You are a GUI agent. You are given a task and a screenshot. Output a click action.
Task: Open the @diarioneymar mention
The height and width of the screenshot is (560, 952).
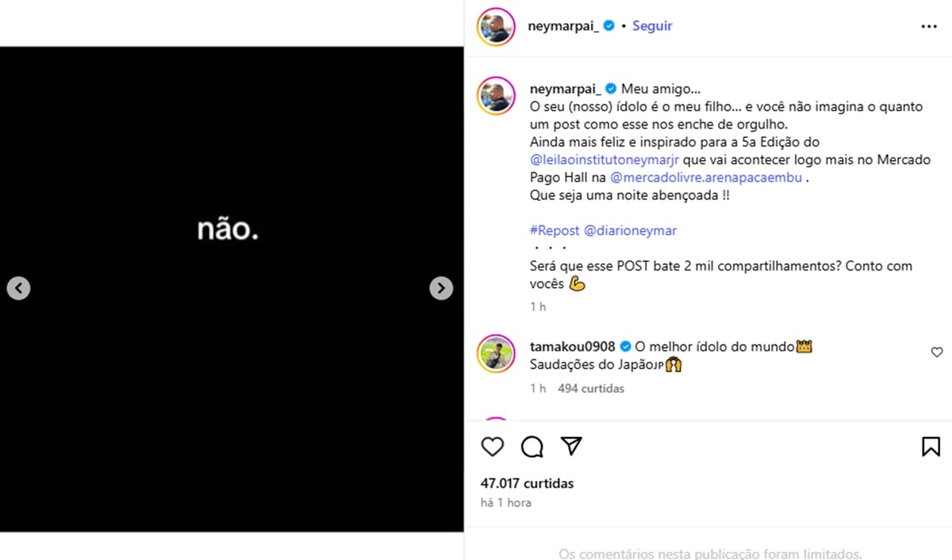(630, 231)
